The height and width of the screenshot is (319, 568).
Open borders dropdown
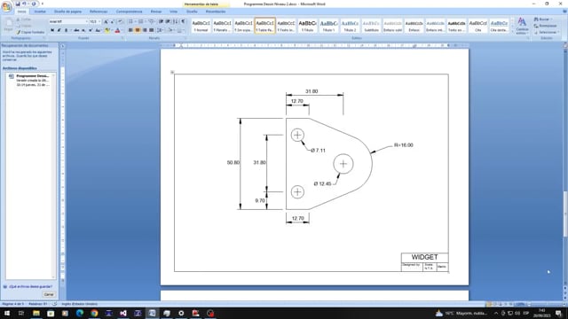181,30
